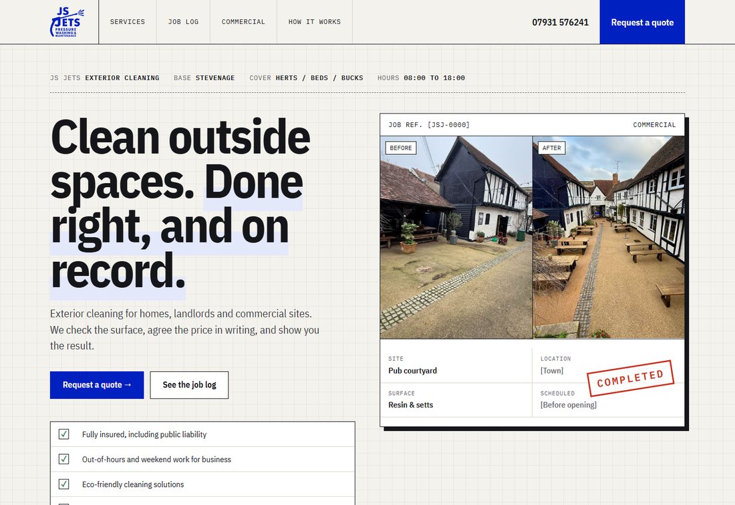Click the Job Ref JSJ-0000 label
The image size is (735, 505).
(429, 125)
